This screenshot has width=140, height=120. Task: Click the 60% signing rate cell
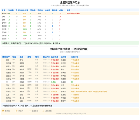click(x=39, y=29)
